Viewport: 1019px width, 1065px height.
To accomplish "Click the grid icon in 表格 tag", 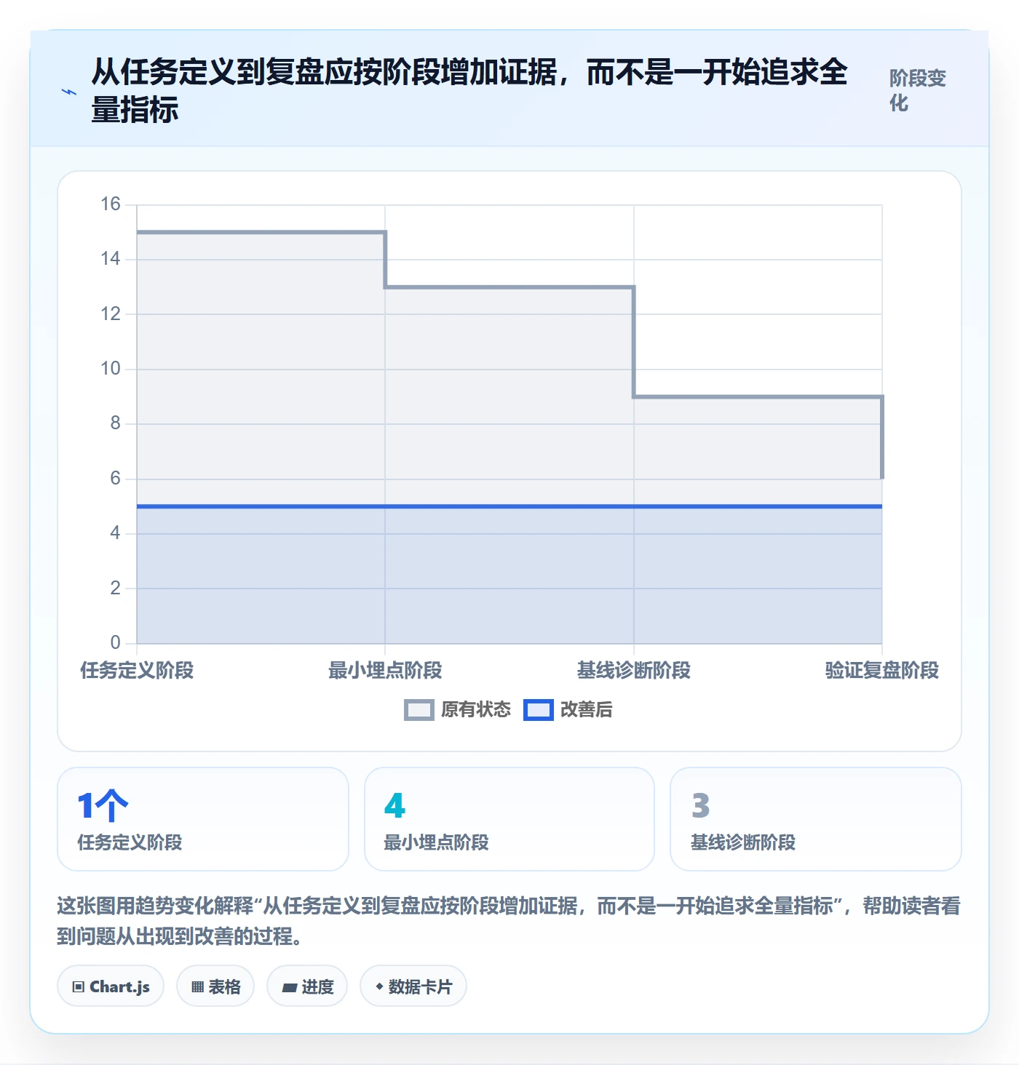I will coord(197,987).
